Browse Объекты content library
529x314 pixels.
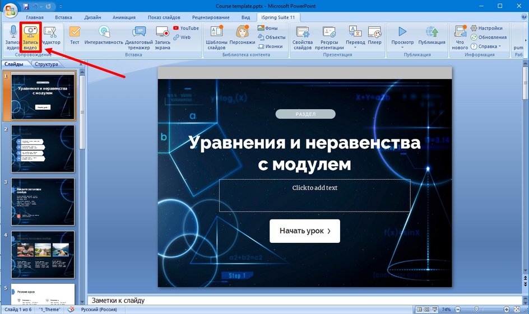pos(272,38)
